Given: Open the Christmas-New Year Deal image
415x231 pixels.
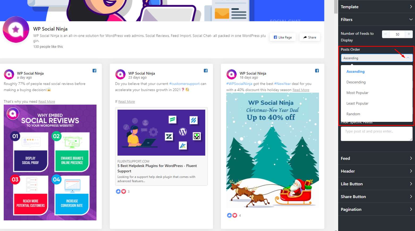Looking at the screenshot, I should [273, 151].
